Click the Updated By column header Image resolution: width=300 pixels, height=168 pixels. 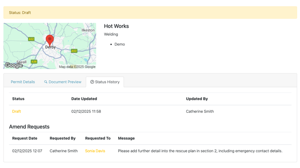click(197, 99)
